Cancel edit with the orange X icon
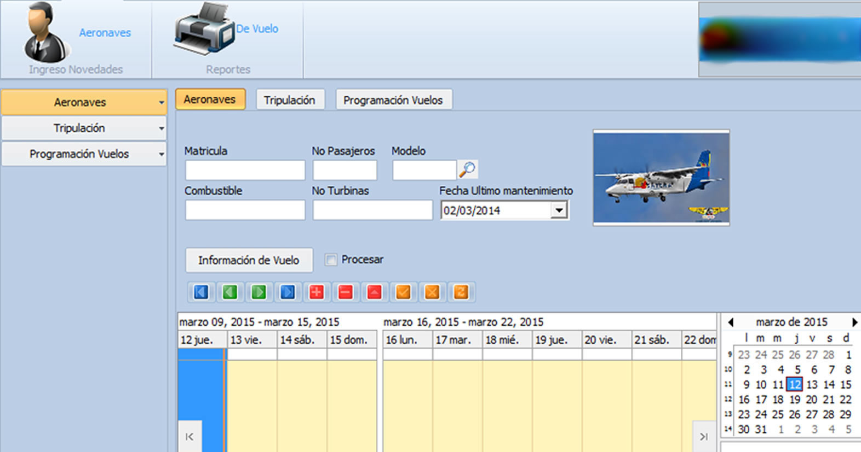 tap(432, 292)
